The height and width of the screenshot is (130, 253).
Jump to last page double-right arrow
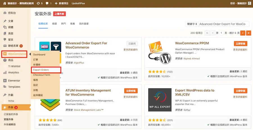coord(249,33)
